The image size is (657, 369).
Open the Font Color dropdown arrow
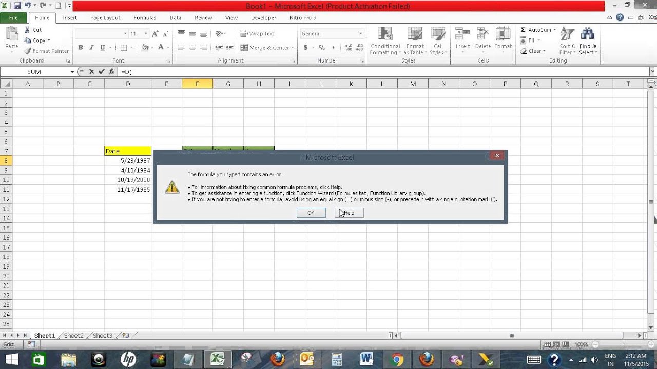pyautogui.click(x=168, y=48)
